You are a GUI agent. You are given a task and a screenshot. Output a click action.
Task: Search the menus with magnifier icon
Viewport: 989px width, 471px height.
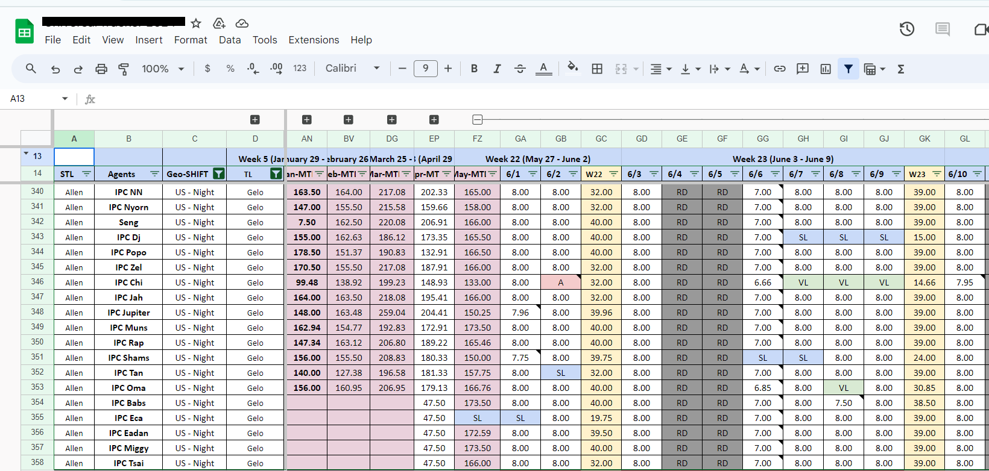pos(31,69)
